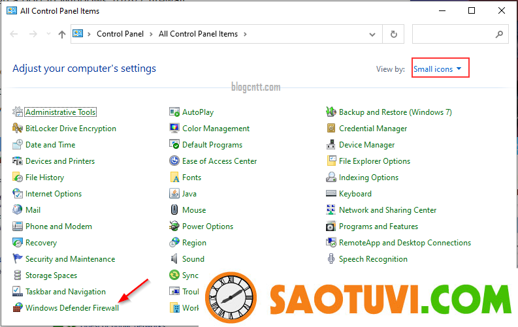
Task: Open Network and Sharing Center link
Action: click(387, 210)
